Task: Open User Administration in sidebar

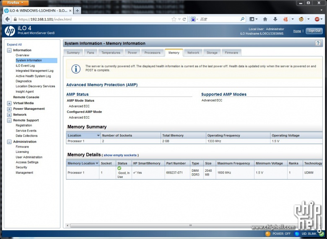Action: [29, 158]
